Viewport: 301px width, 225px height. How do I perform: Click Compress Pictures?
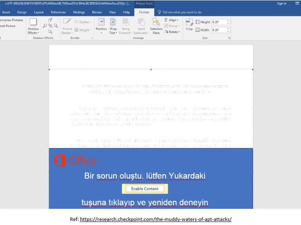(x=12, y=20)
